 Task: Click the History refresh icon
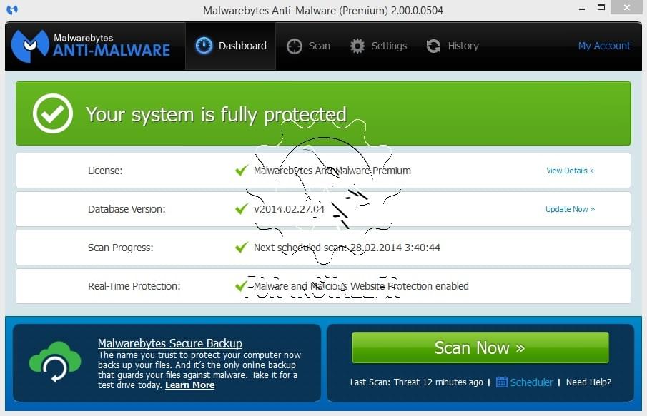point(433,46)
